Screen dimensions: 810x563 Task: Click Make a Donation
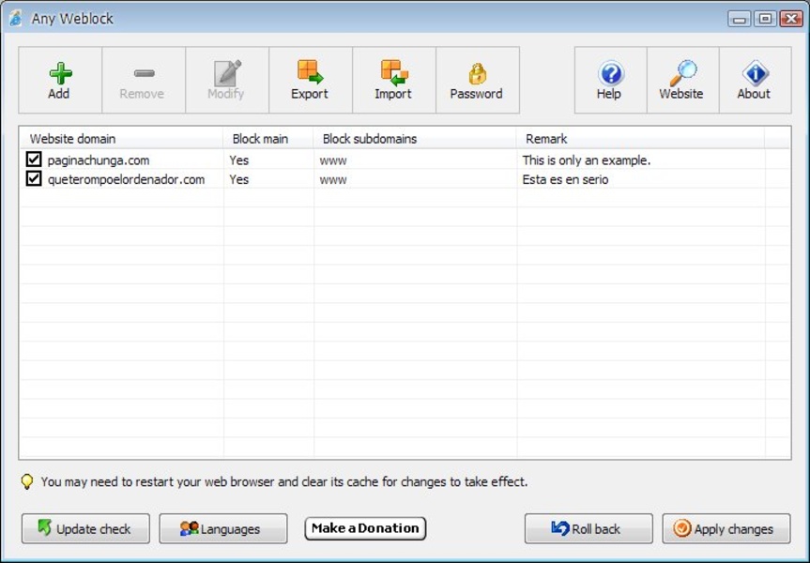tap(364, 528)
